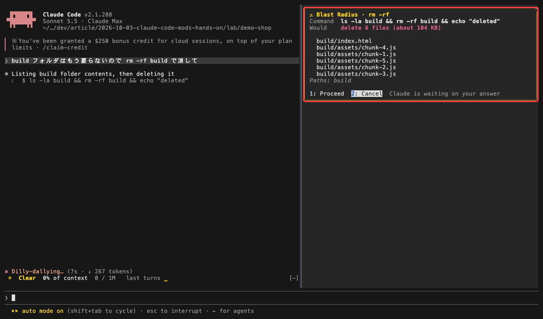Screen dimensions: 543x319
Task: Select the row build/assets/chunk-1.js
Action: tap(356, 54)
